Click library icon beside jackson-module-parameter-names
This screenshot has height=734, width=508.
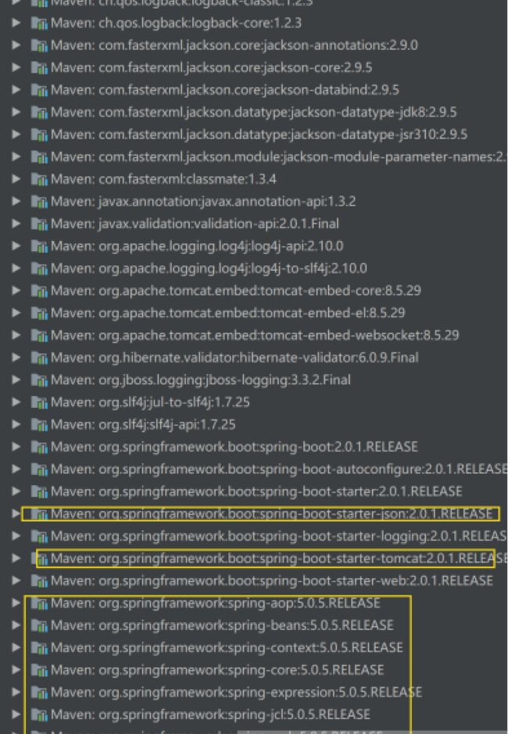[39, 157]
